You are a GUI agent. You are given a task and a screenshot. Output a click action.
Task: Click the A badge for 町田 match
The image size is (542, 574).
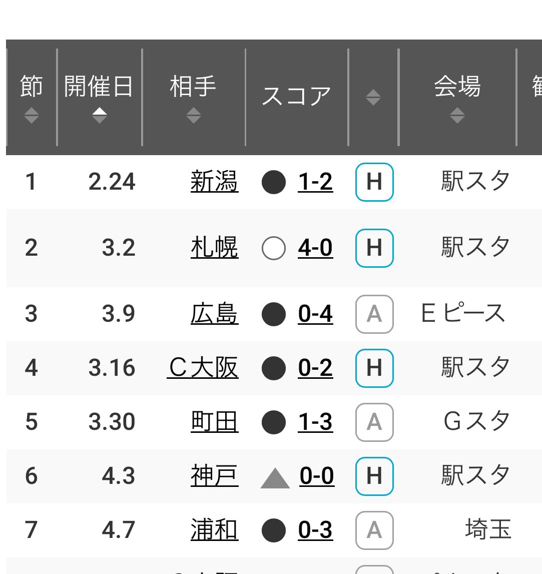coord(374,422)
